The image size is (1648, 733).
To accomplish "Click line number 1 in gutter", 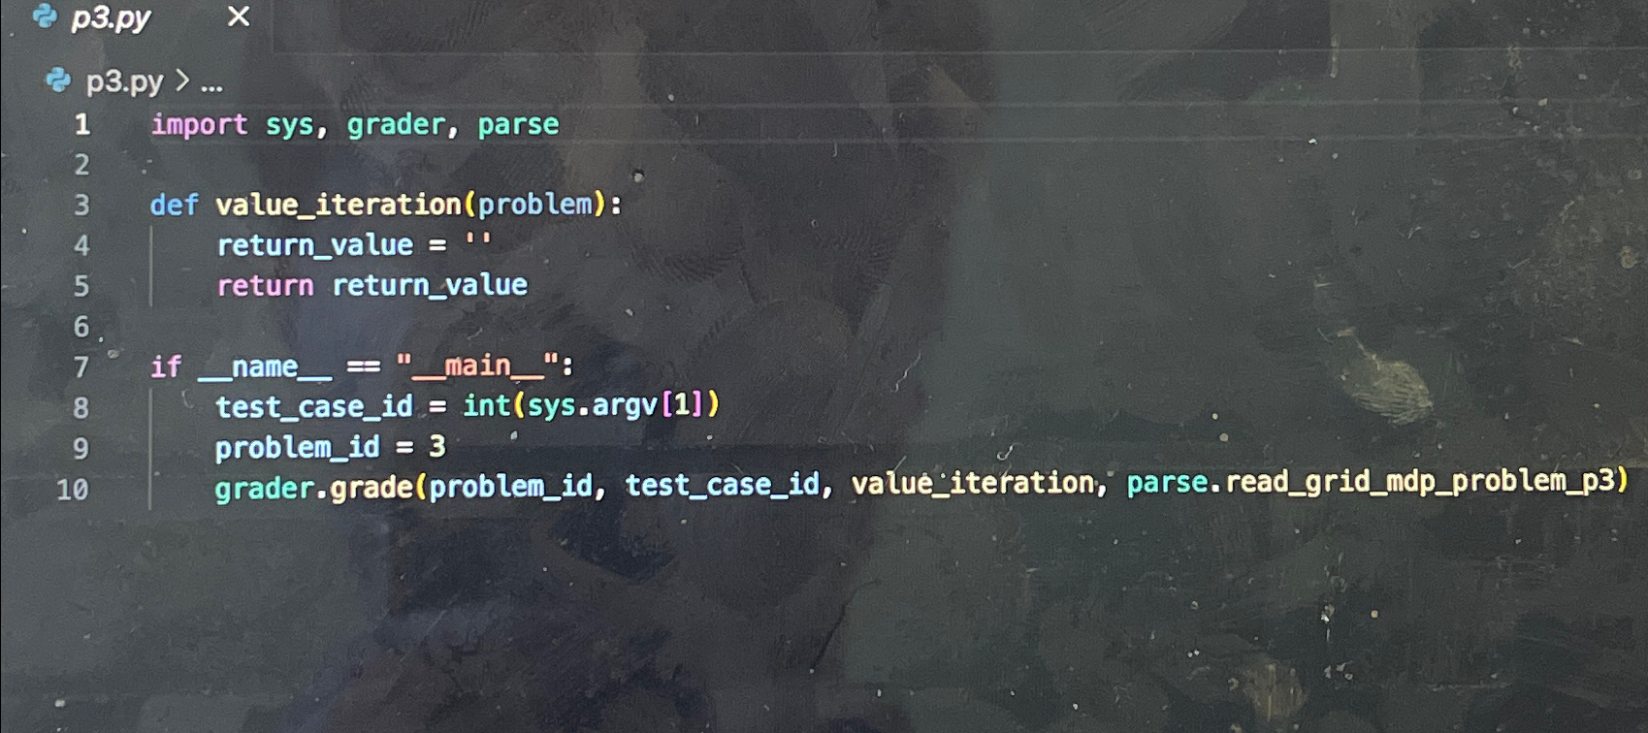I will (x=82, y=124).
